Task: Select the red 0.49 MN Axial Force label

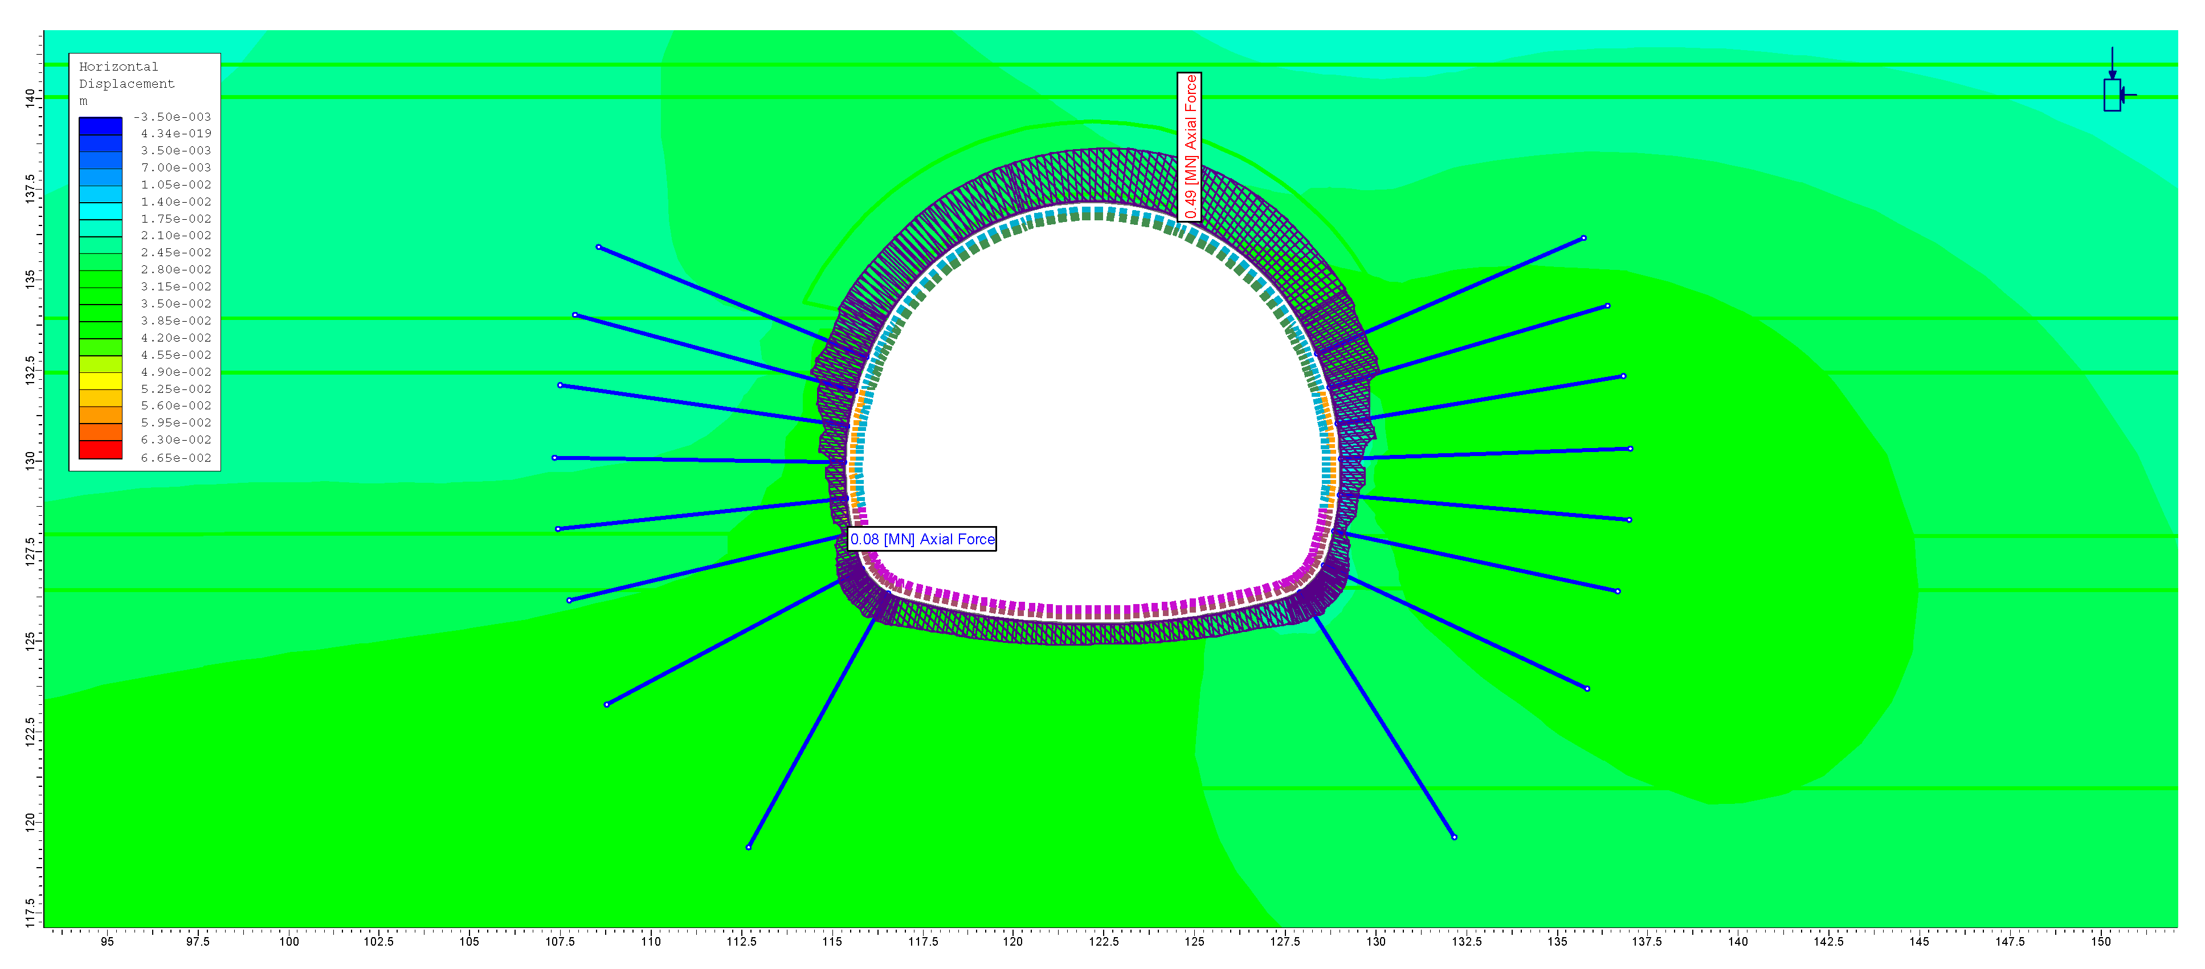Action: click(1189, 147)
